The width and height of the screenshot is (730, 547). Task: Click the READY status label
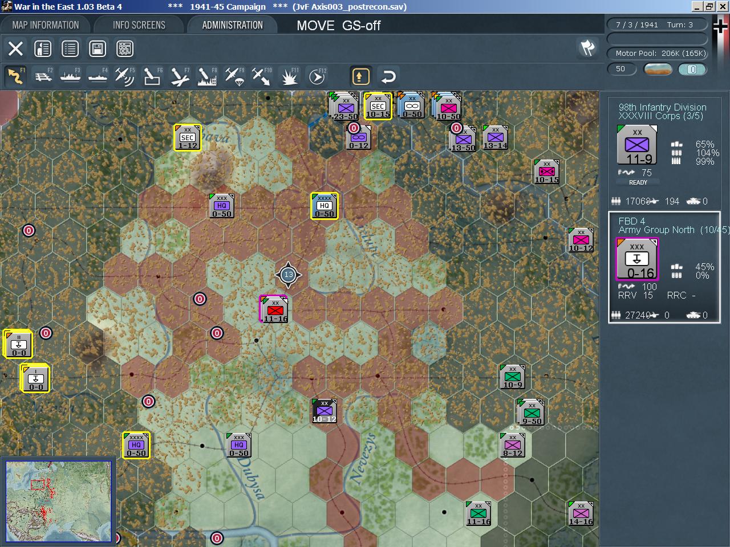pos(638,182)
